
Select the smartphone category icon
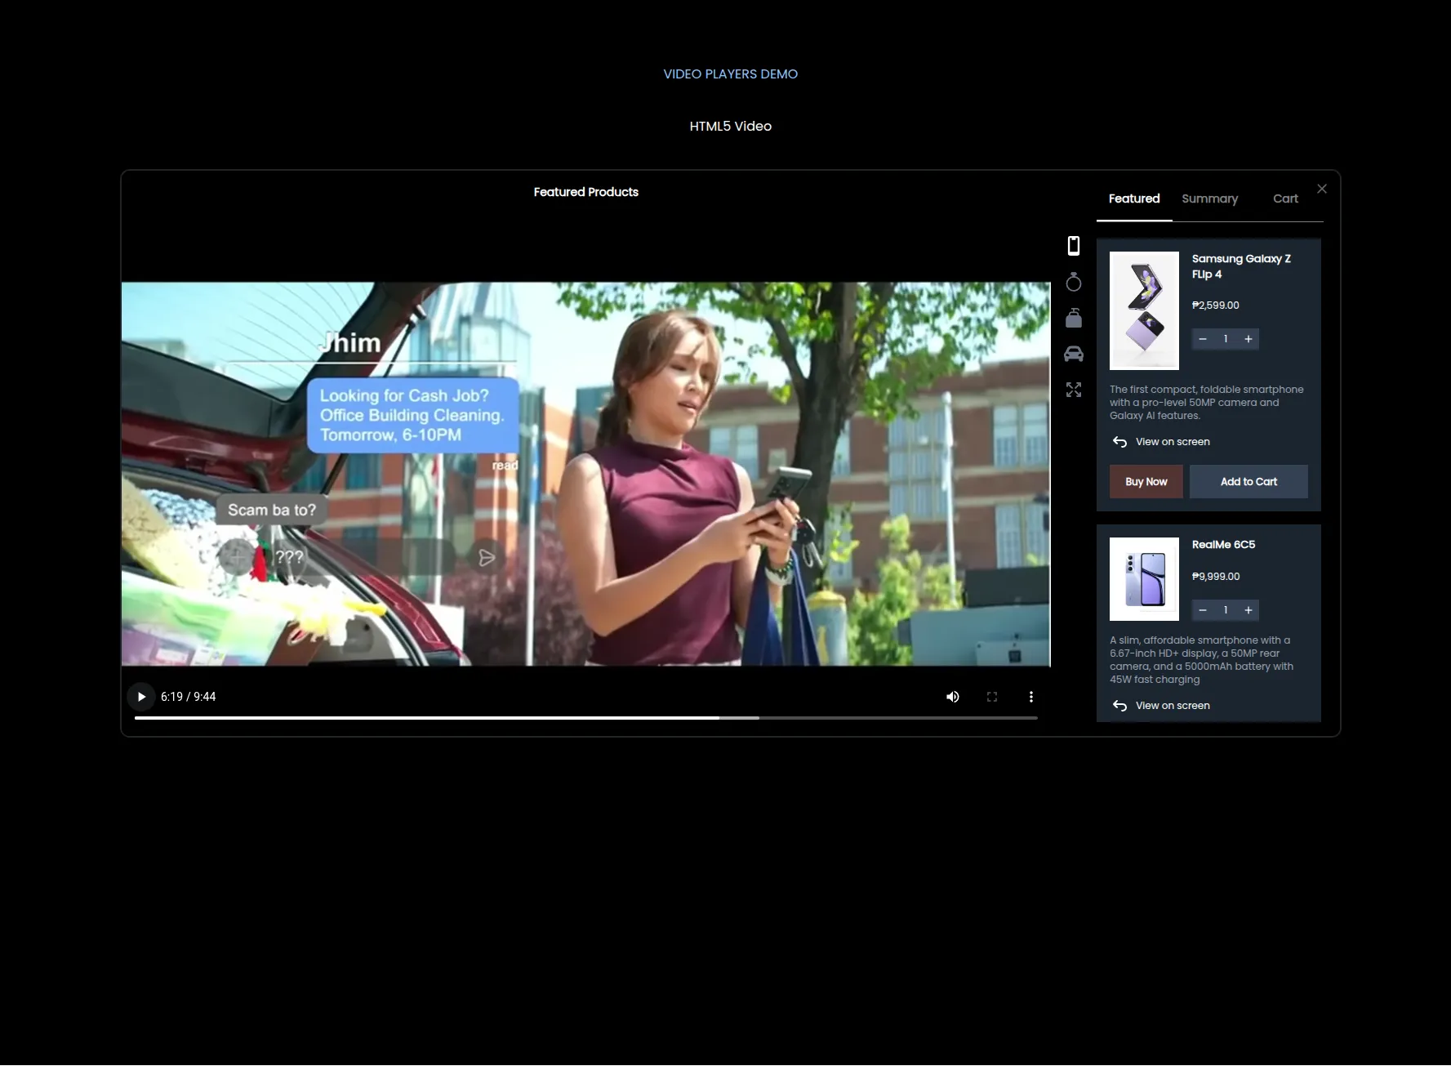pos(1074,245)
